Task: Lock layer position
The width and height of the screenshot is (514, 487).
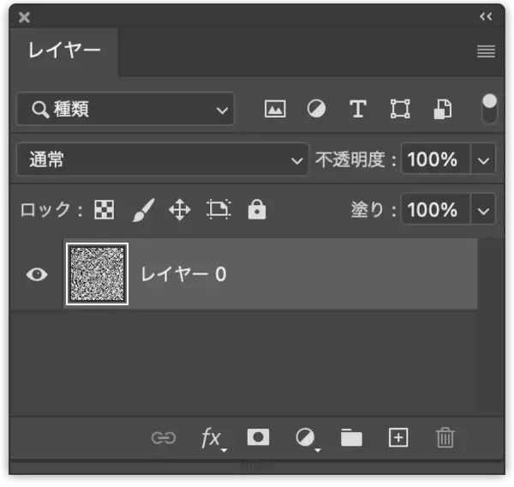Action: coord(180,209)
